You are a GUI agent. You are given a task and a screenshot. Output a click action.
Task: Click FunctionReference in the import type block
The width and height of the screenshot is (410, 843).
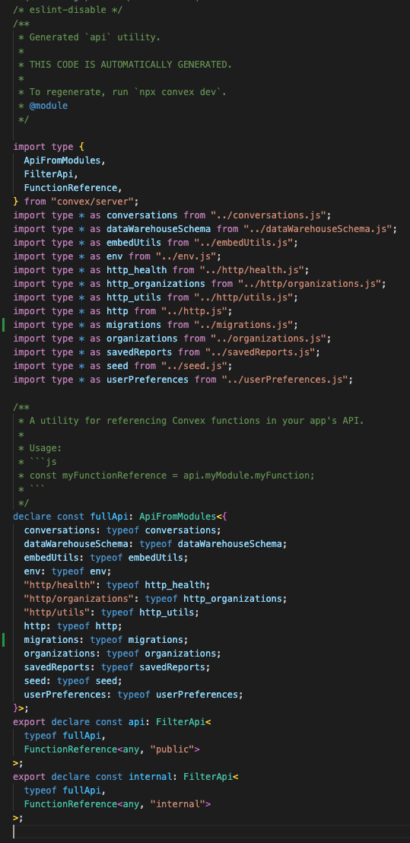click(x=71, y=188)
